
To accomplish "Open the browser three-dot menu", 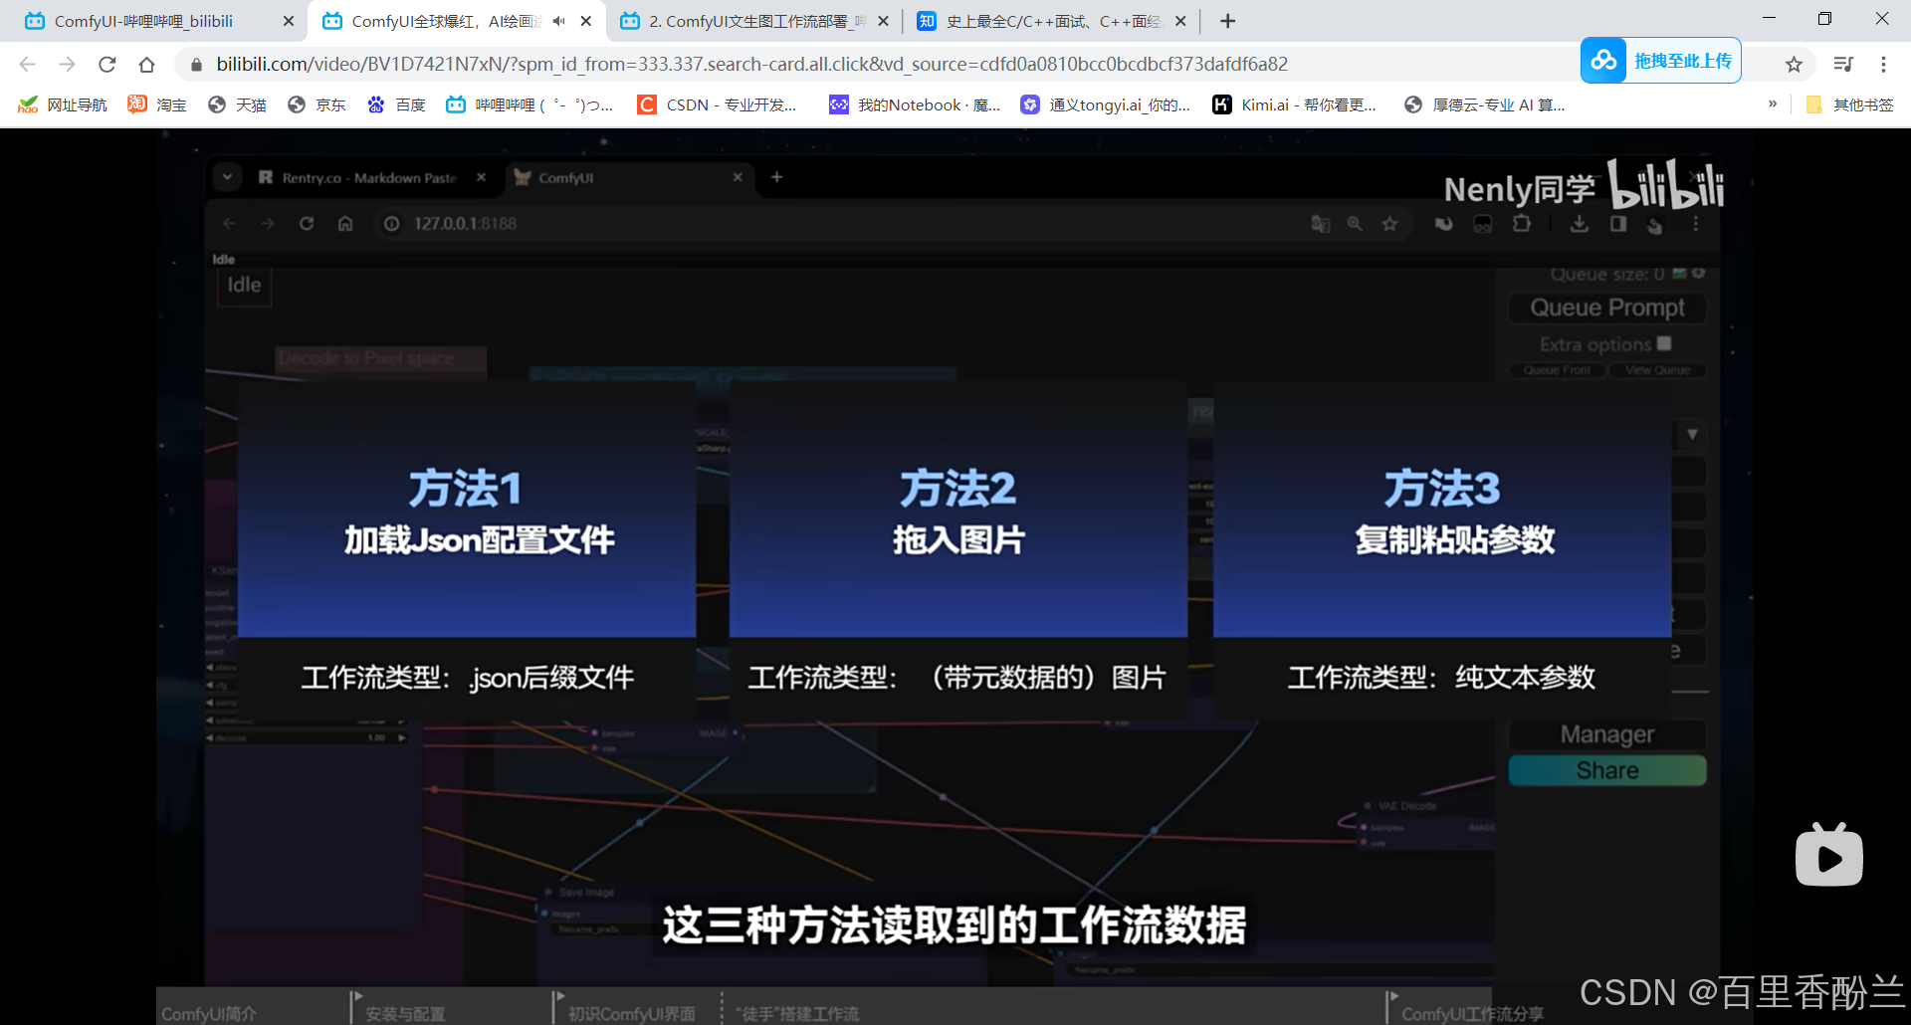I will click(1883, 65).
